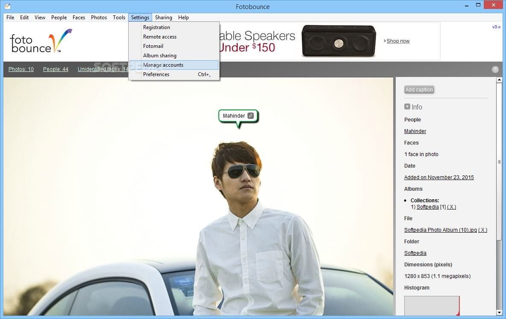Viewport: 506px width, 319px height.
Task: Collapse the Info section toggle
Action: [x=407, y=106]
